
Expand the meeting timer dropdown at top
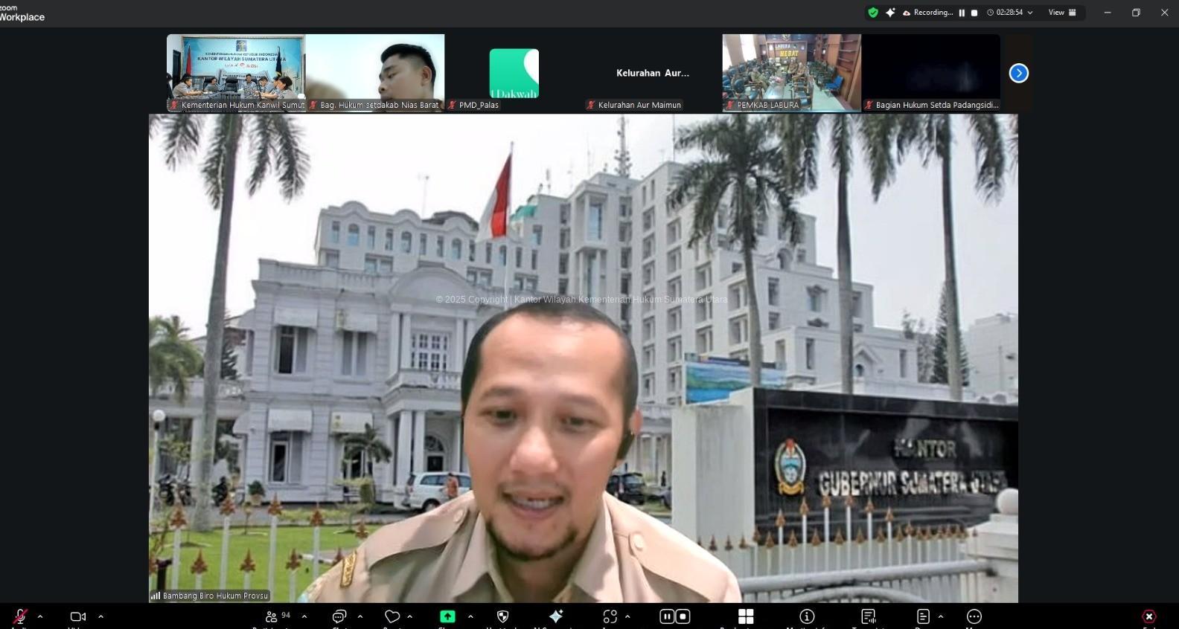(x=1030, y=13)
